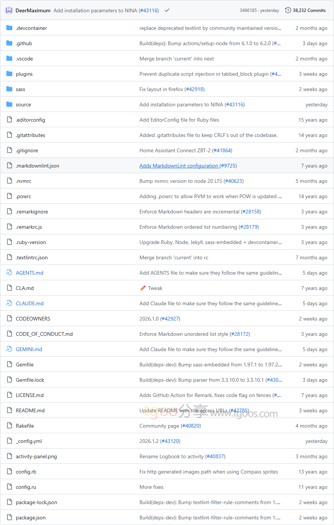Open pull request #43116 in header commit
This screenshot has height=525, width=334.
point(149,10)
